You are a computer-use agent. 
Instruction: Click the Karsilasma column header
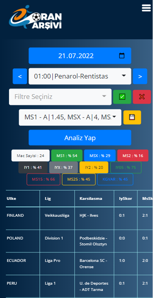(x=91, y=198)
